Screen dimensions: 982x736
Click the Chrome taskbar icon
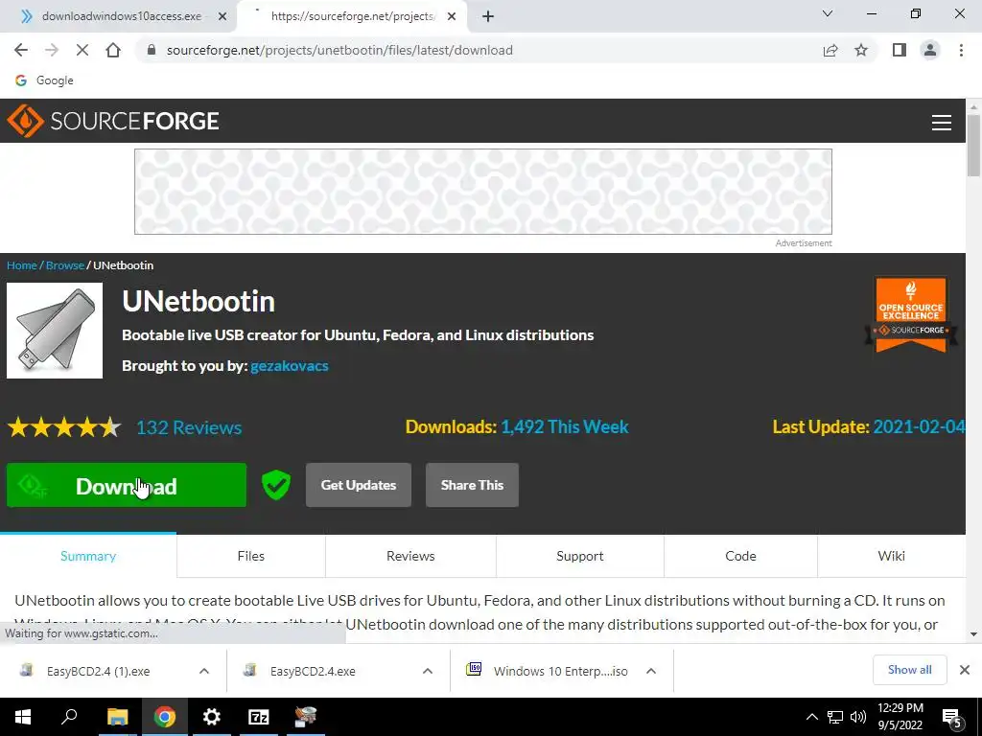[165, 717]
